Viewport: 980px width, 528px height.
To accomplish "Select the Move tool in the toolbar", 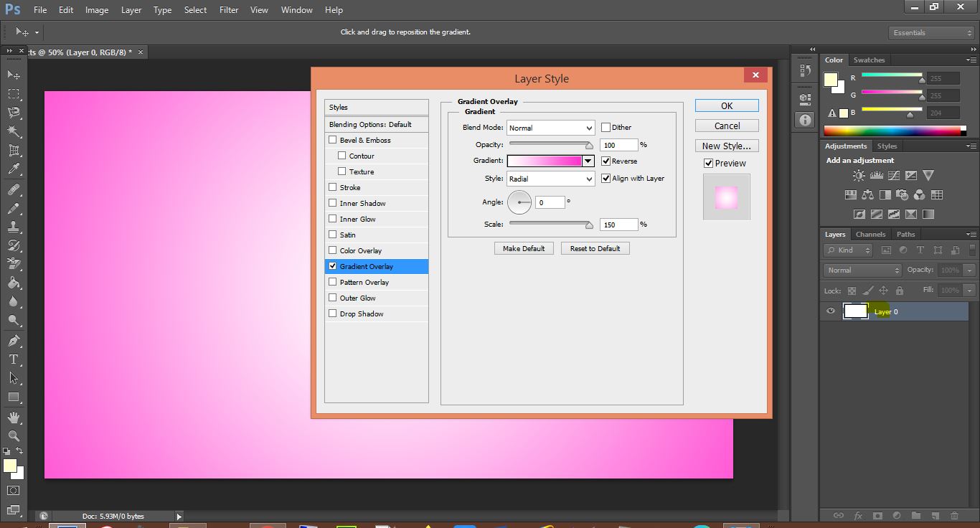I will point(14,75).
